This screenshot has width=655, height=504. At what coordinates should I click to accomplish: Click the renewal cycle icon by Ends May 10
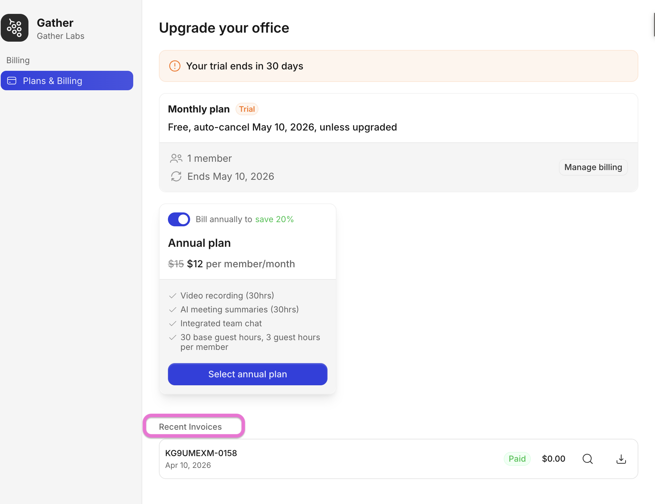(176, 176)
